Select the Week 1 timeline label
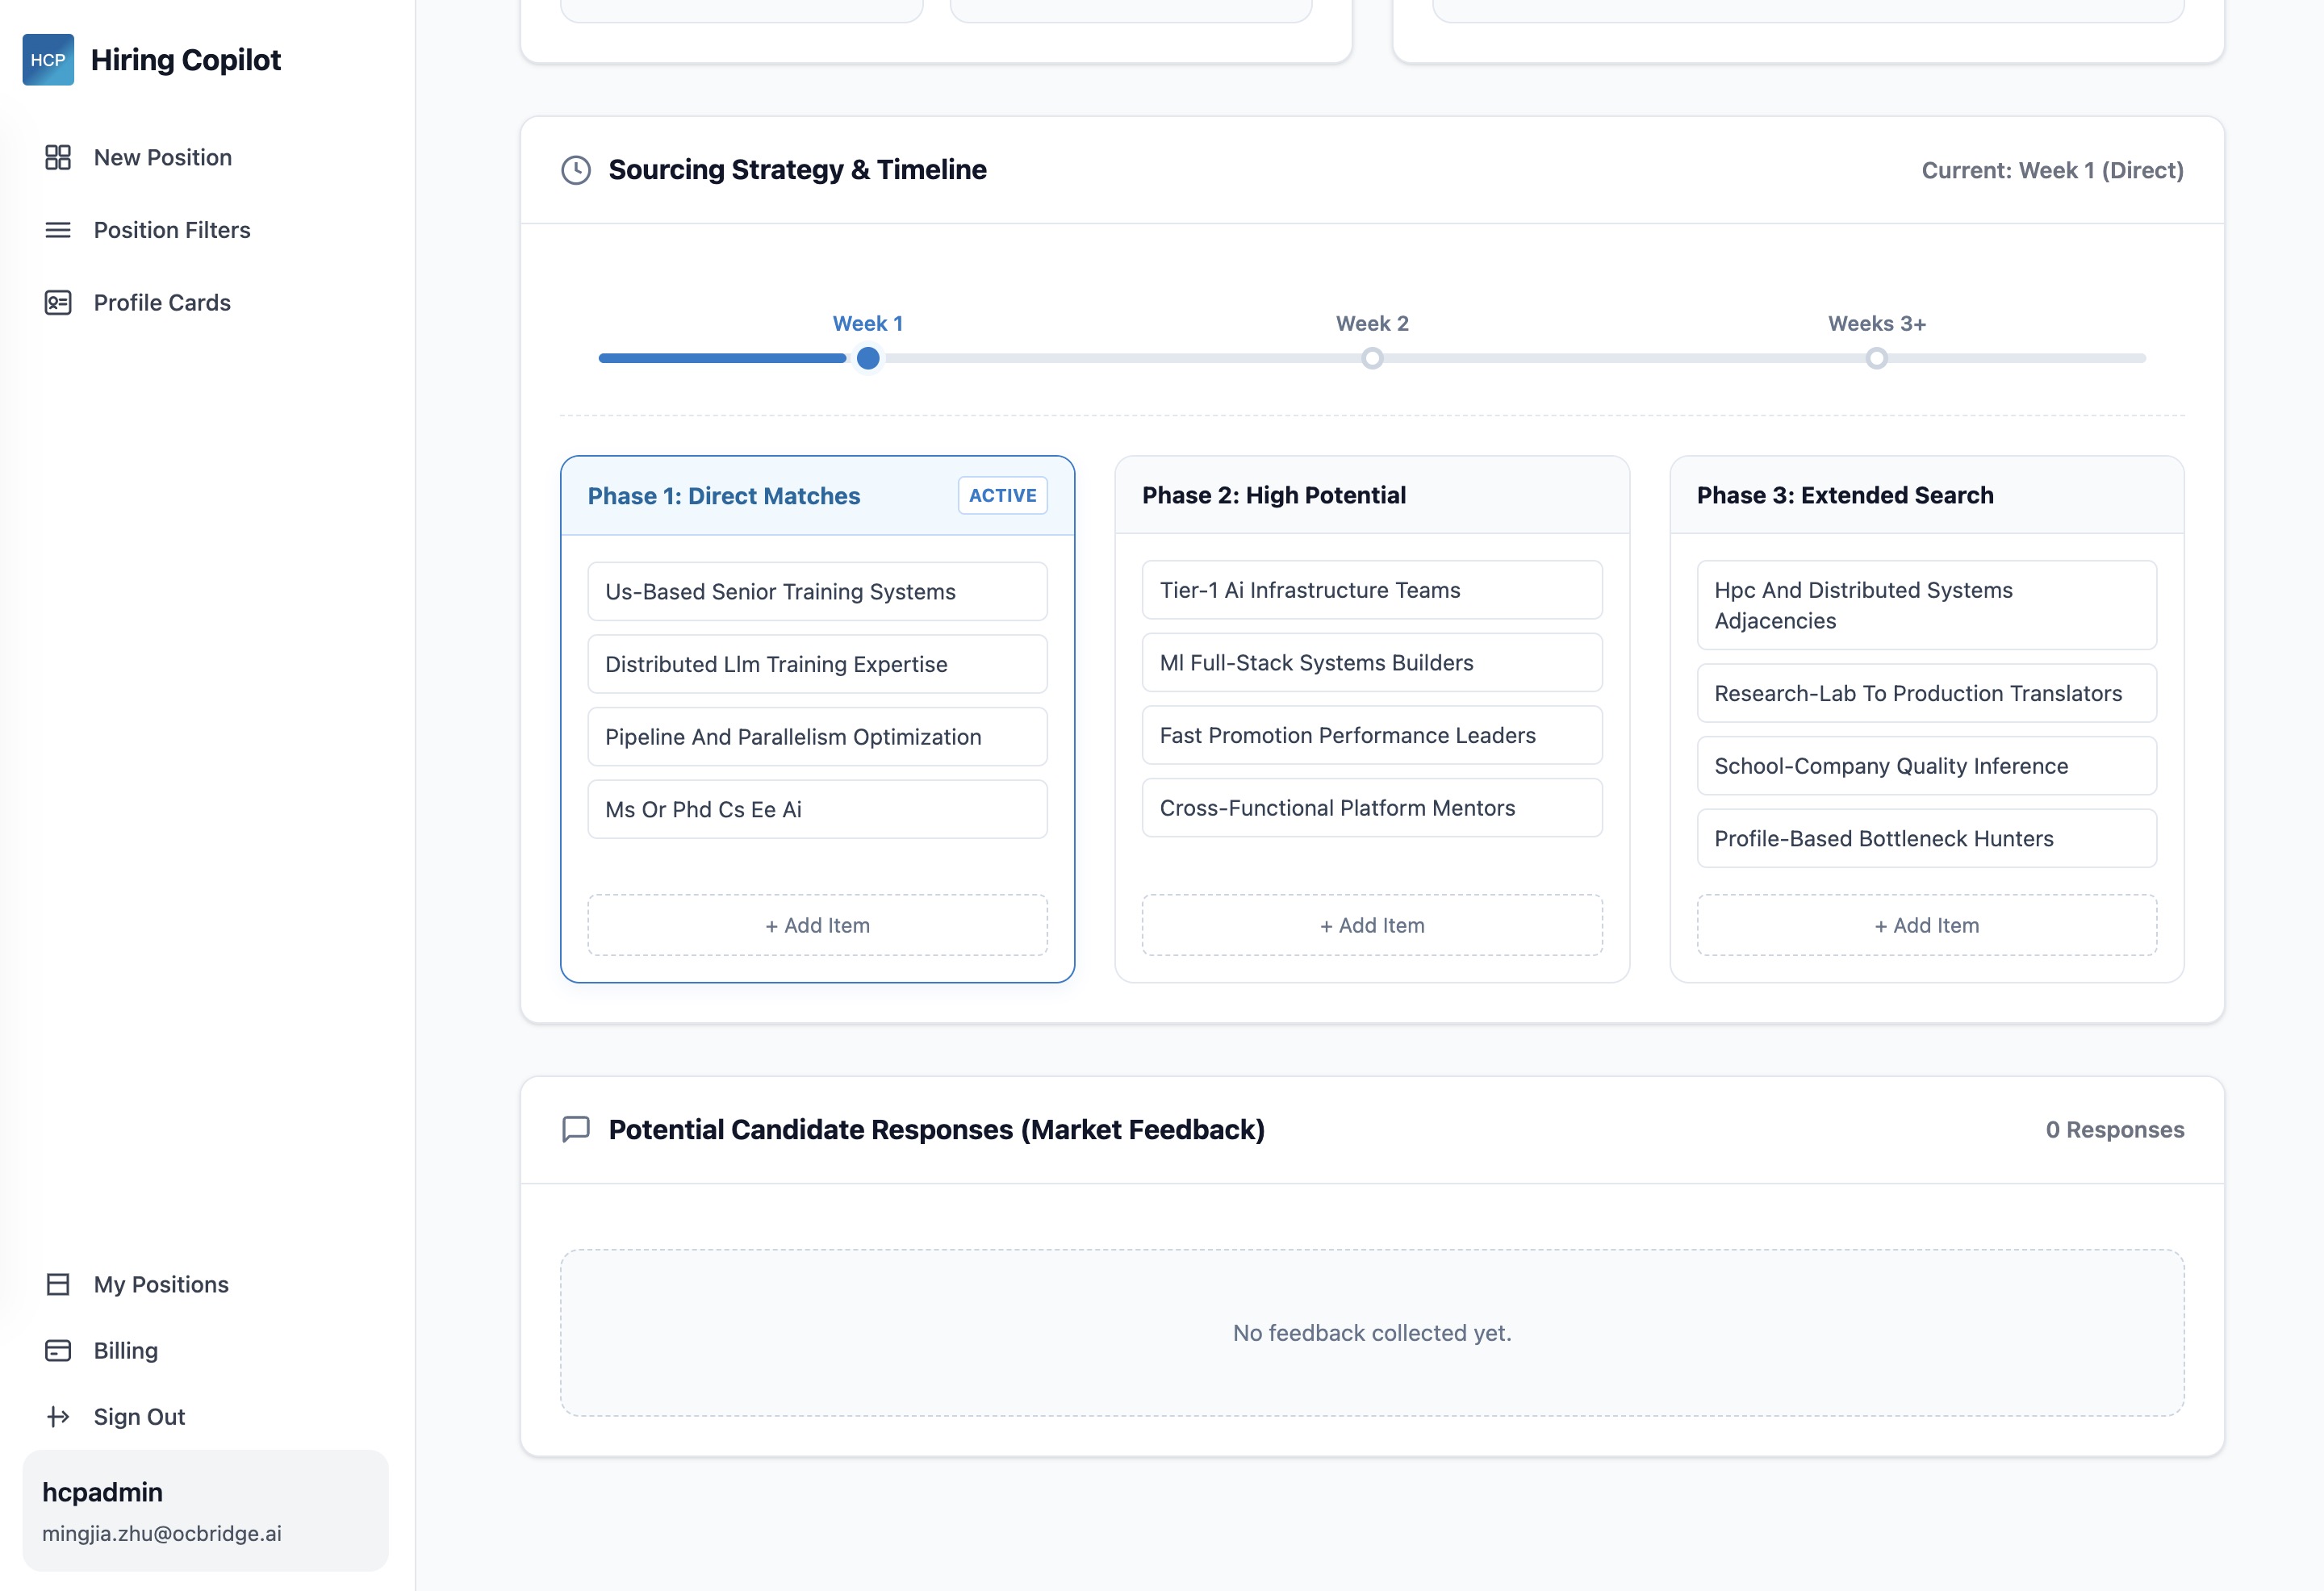This screenshot has height=1591, width=2324. point(867,323)
